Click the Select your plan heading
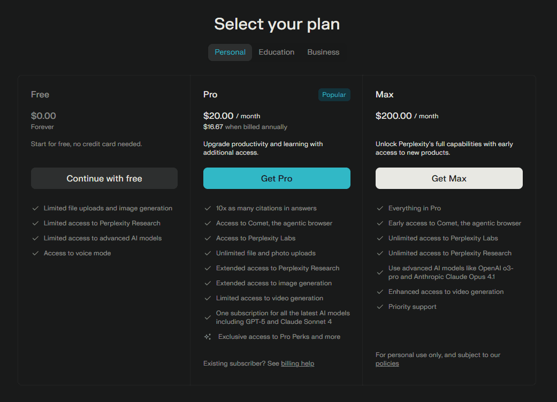Image resolution: width=557 pixels, height=402 pixels. click(277, 24)
